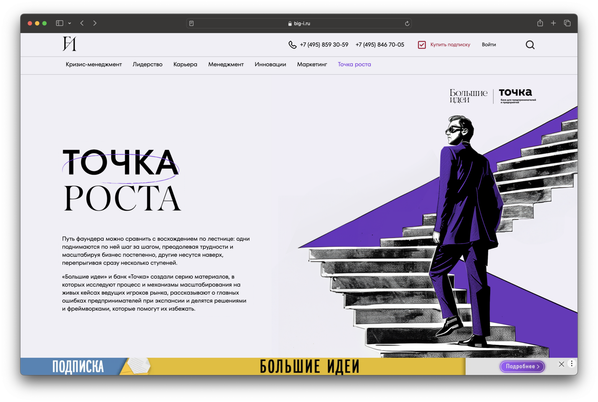Show the tab overview
598x402 pixels.
coord(567,23)
